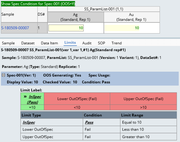Screen dimensions: 180x142
Task: Select the red Lower OutOfSpec (Fail) cell
Action: 77,99
